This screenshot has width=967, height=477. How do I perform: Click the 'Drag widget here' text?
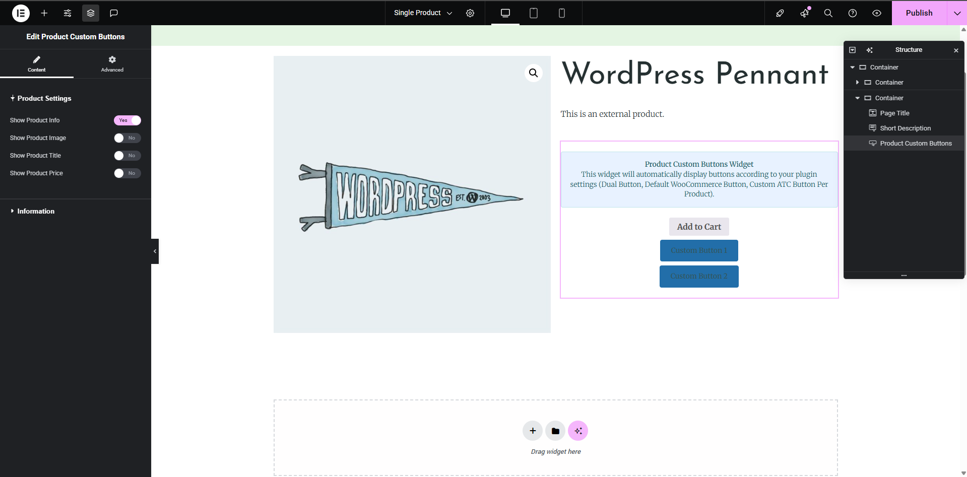(x=556, y=452)
